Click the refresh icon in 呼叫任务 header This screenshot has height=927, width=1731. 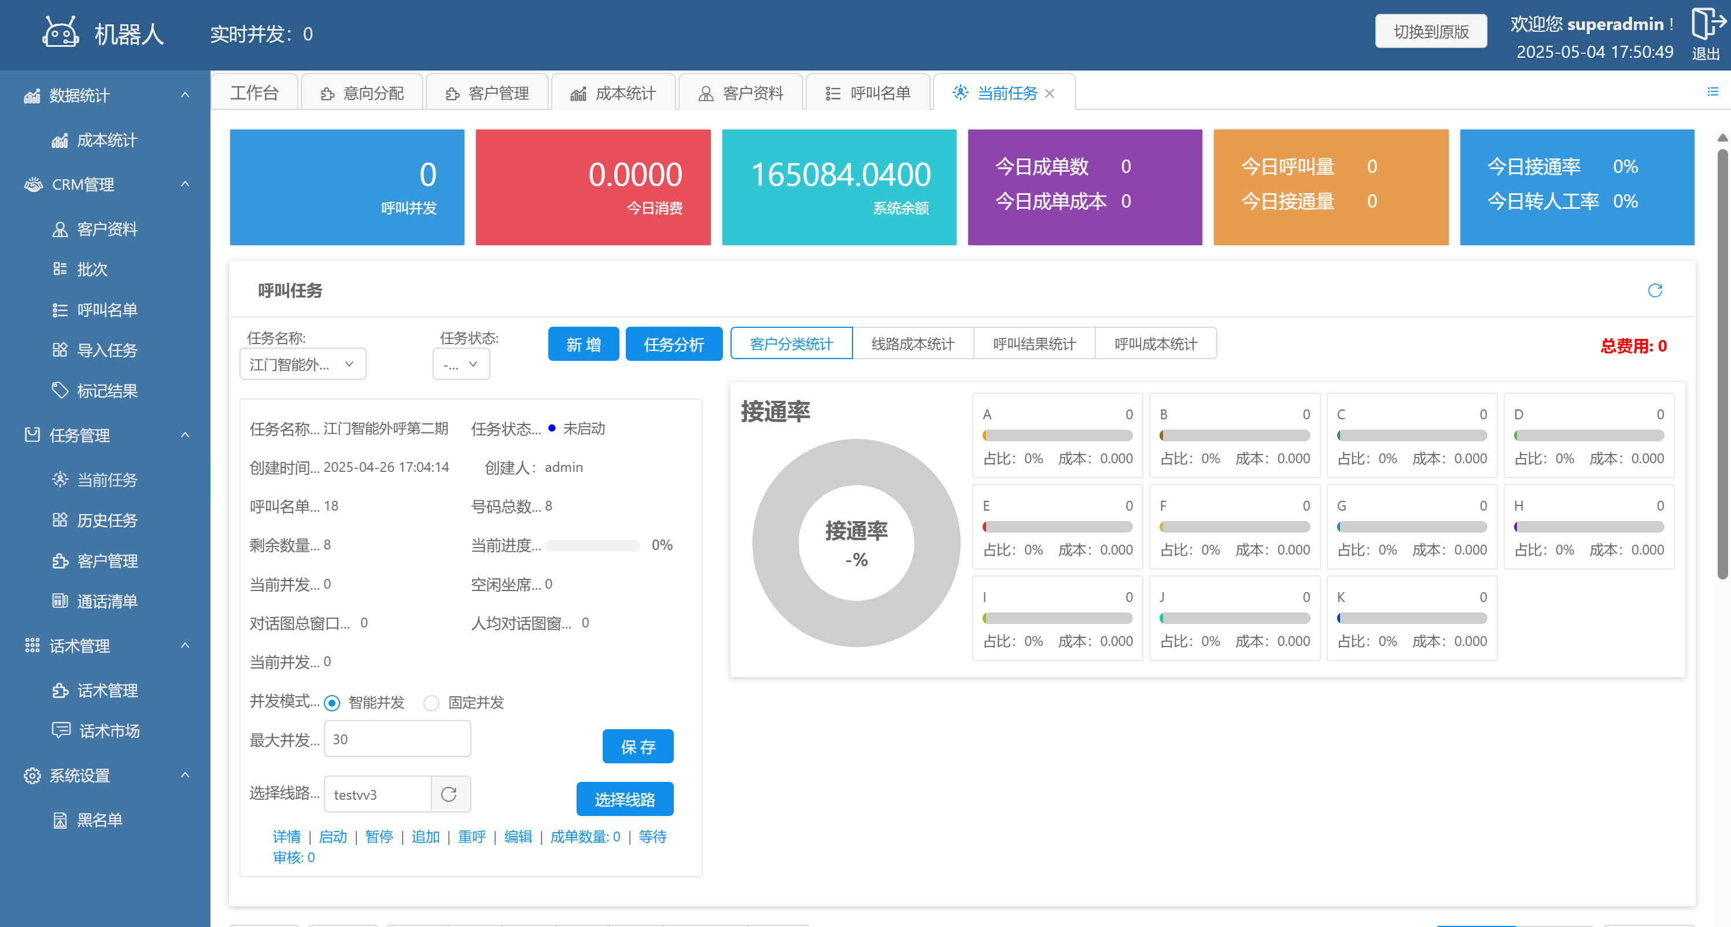coord(1655,290)
